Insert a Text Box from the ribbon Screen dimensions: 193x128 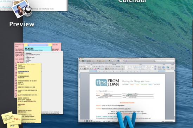(x=160, y=68)
